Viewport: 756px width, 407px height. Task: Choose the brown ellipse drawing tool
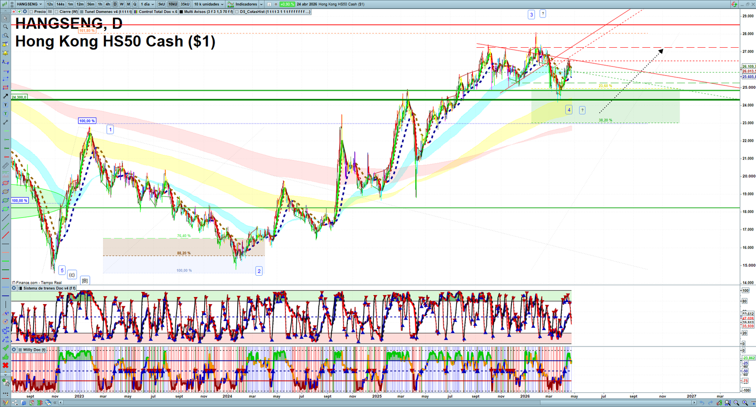coord(6,192)
